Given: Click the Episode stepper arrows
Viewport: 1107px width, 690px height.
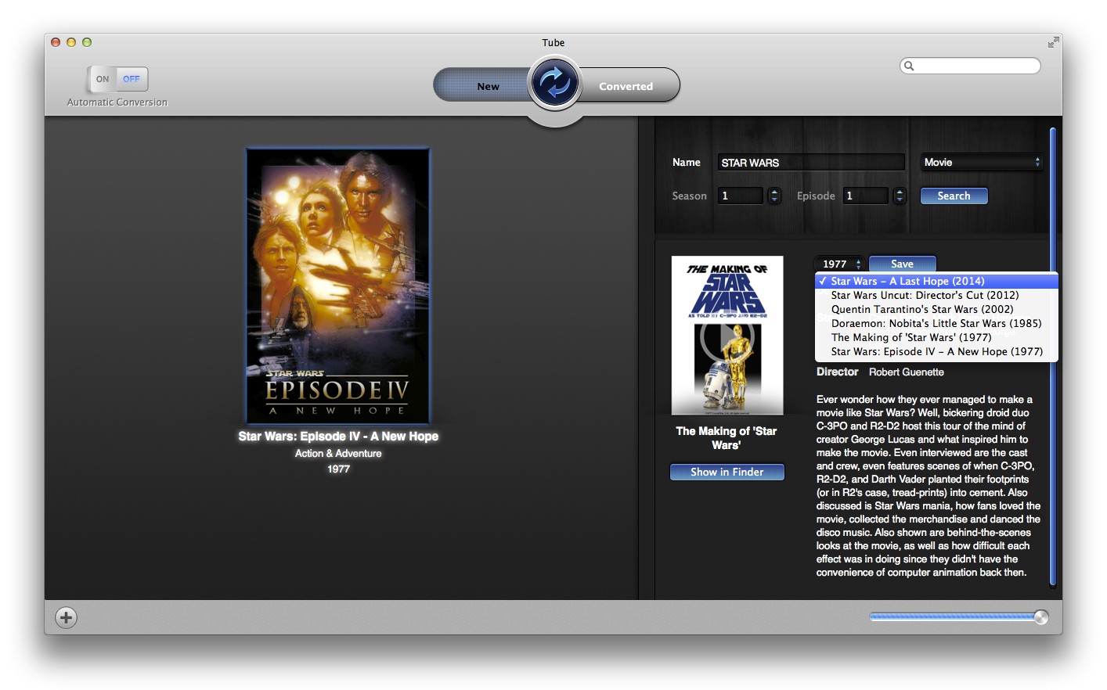Looking at the screenshot, I should click(x=900, y=196).
